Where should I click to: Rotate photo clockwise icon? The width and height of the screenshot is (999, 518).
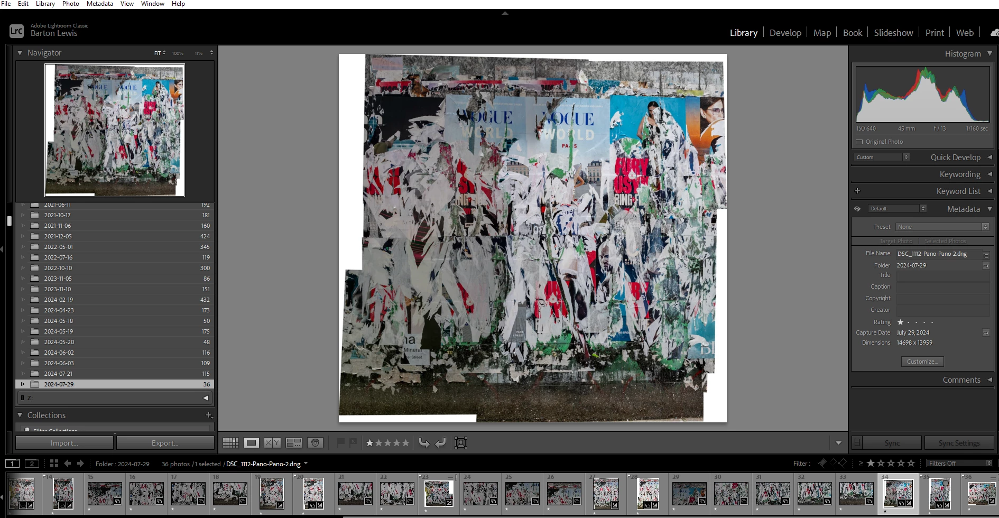click(440, 442)
